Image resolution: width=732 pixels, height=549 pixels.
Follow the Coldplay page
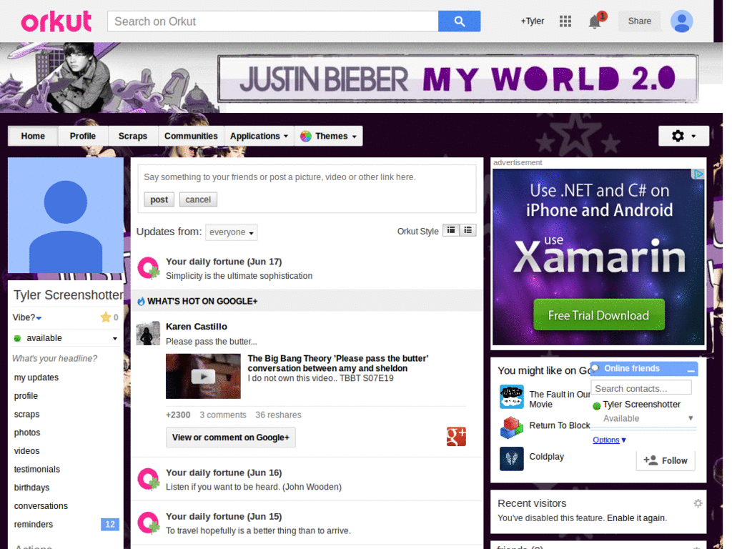coord(666,461)
